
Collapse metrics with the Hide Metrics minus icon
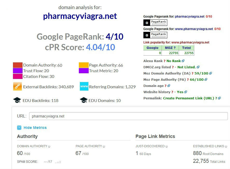click(19, 128)
